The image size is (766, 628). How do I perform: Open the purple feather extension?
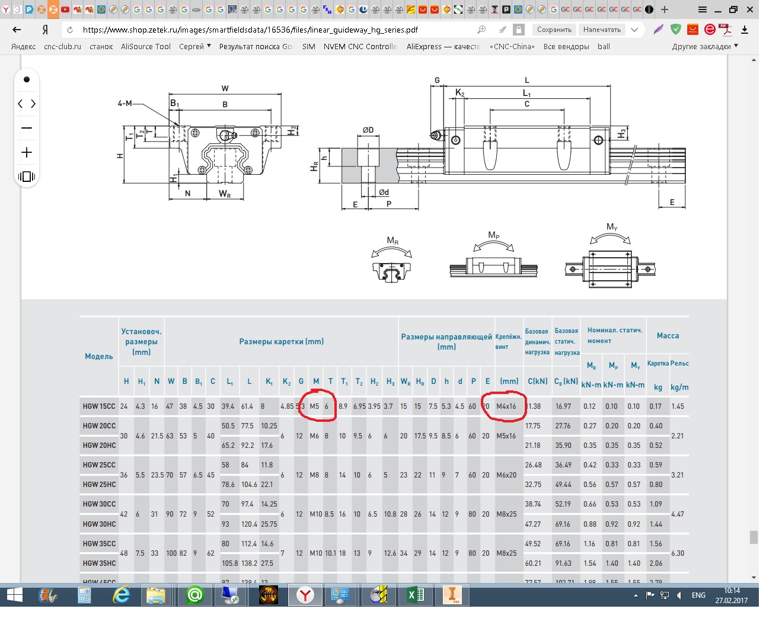[x=659, y=30]
